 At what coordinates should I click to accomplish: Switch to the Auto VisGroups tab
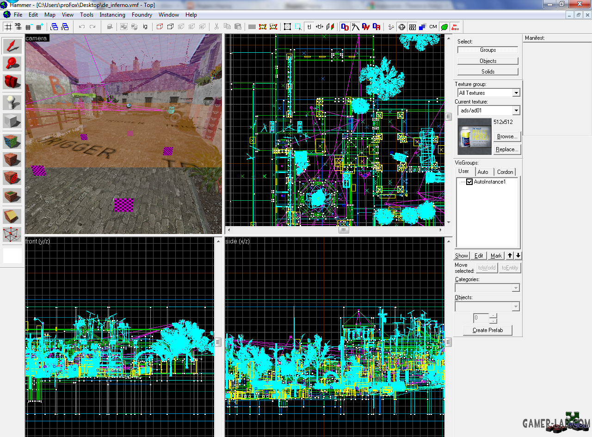[483, 172]
